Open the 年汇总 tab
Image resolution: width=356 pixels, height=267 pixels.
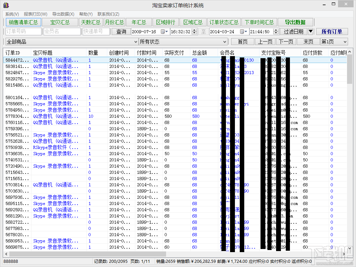139,22
